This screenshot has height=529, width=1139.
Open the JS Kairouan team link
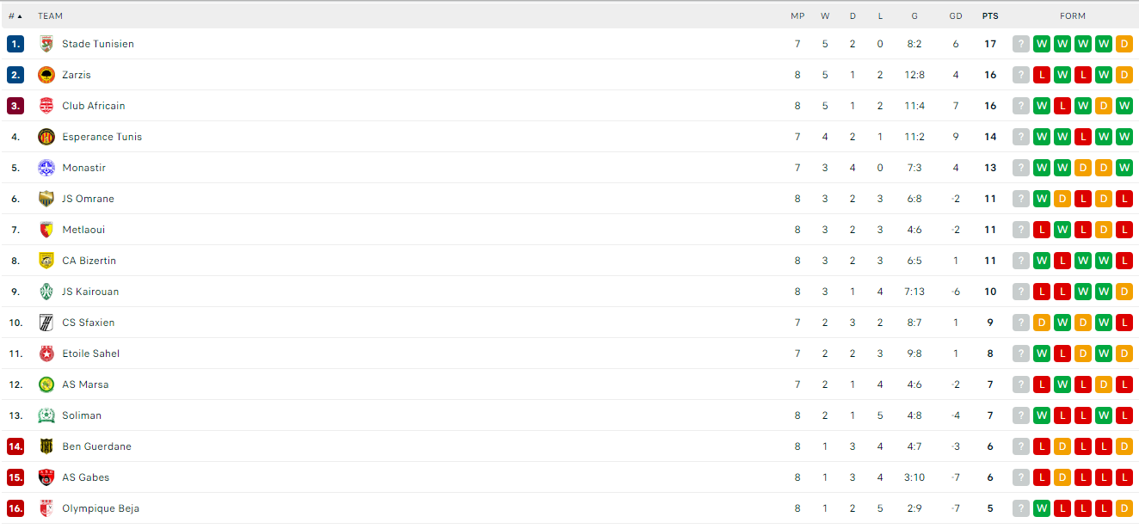90,292
